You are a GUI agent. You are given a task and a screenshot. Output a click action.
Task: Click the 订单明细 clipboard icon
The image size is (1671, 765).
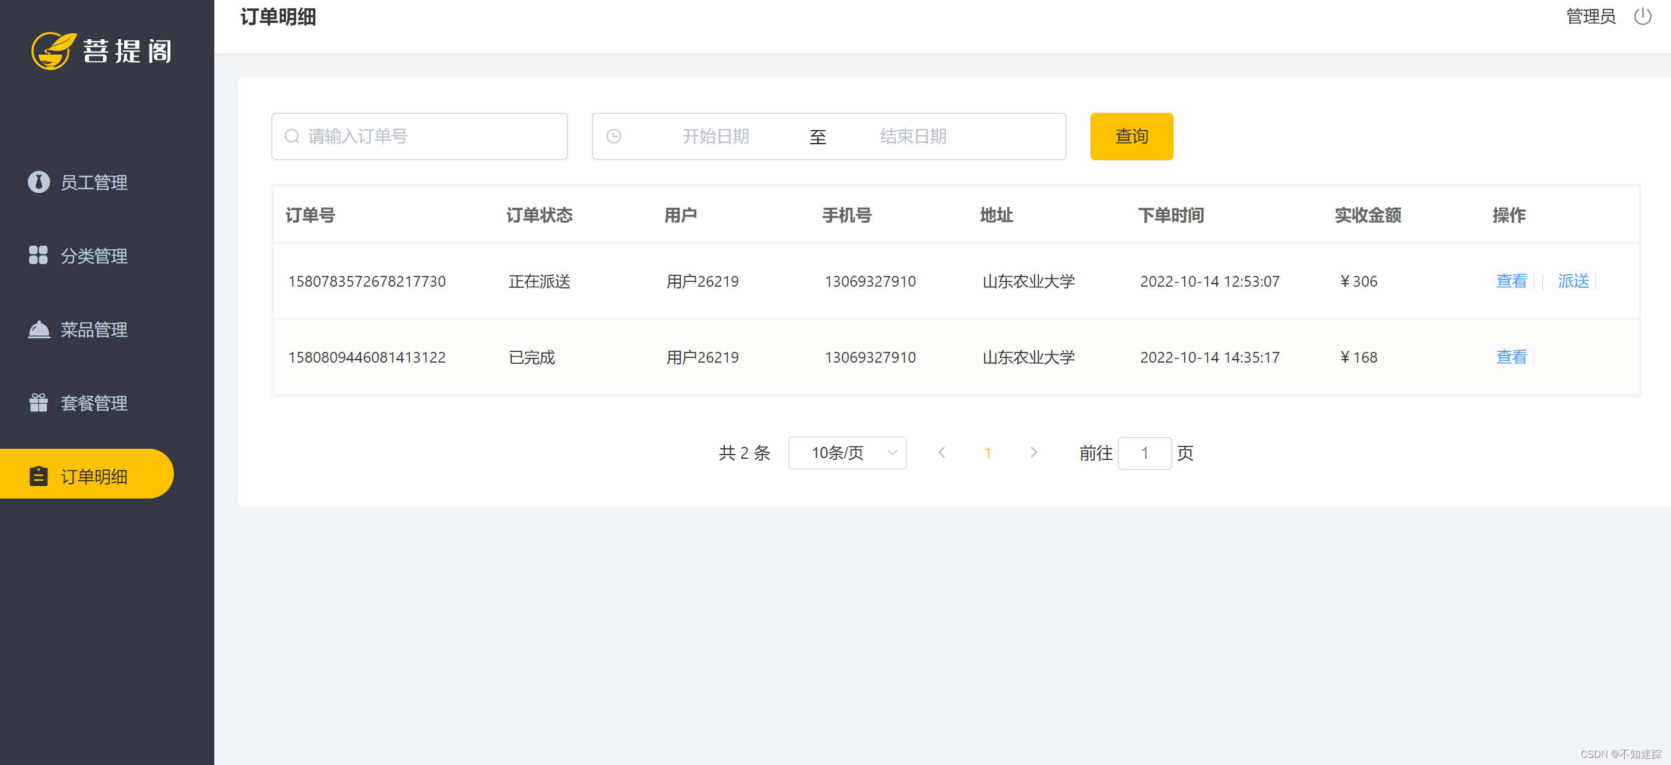pos(38,476)
